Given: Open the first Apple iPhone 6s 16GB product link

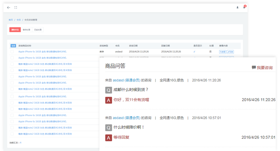Looking at the screenshot, I should click(42, 51).
